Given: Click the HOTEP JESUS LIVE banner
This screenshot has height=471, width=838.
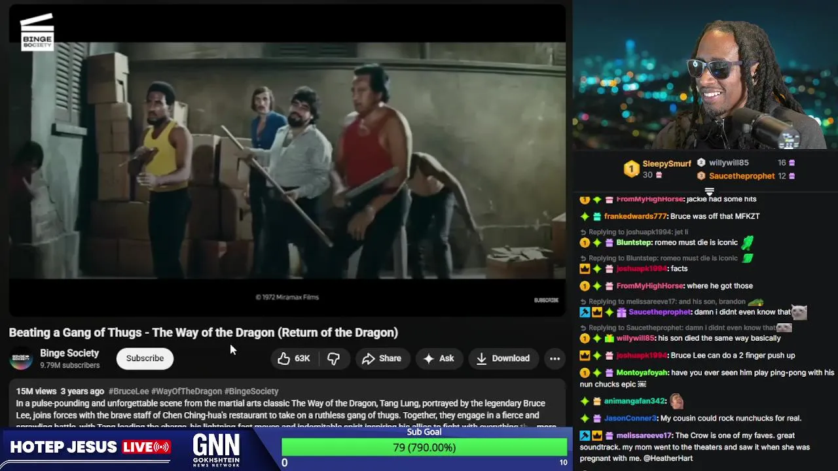Looking at the screenshot, I should (x=90, y=447).
